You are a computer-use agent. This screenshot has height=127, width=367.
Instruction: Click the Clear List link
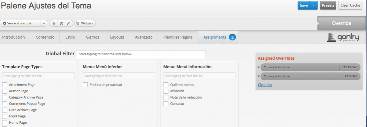265,85
